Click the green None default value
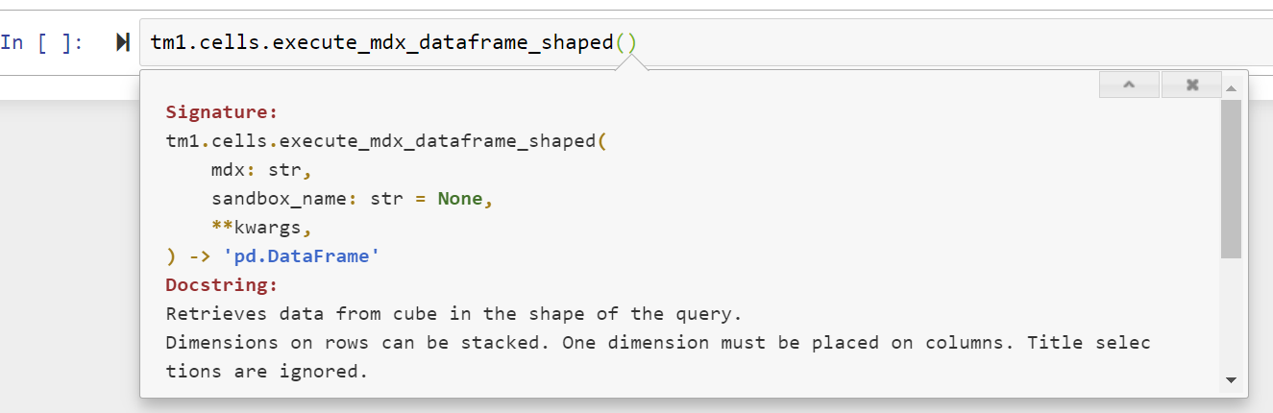Screen dimensions: 1273x413 [x=460, y=199]
